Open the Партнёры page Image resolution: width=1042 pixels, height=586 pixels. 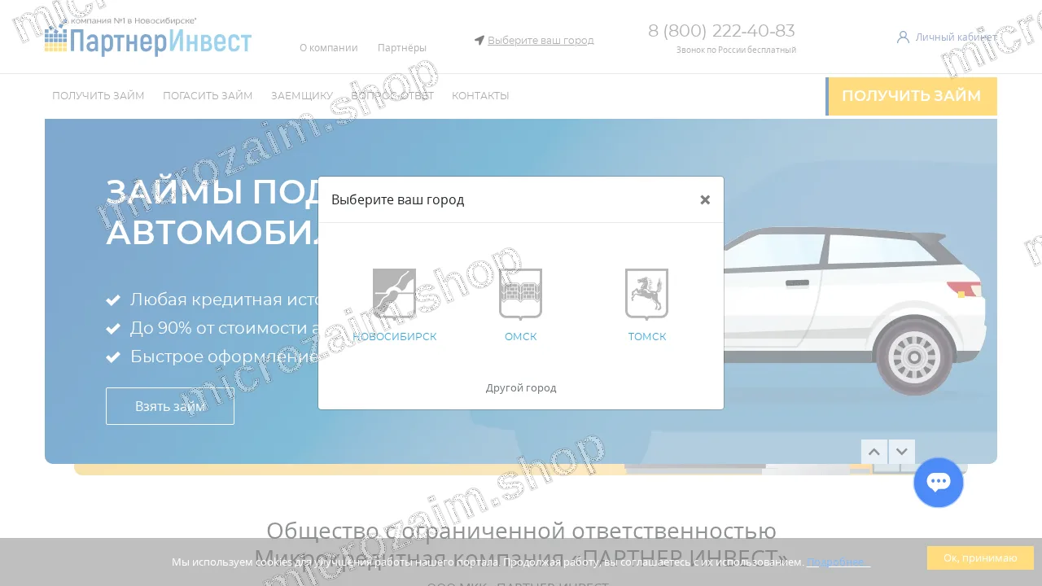(x=402, y=48)
